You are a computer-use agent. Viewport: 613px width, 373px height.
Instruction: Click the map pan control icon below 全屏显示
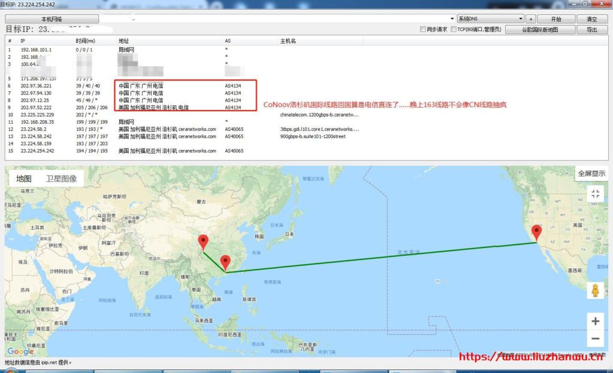pos(595,193)
